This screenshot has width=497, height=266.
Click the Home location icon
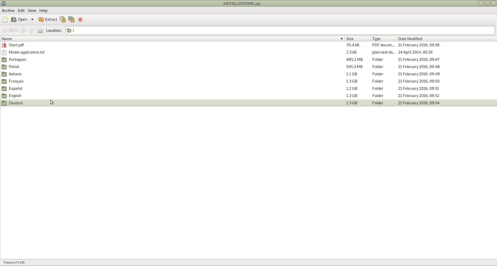pyautogui.click(x=40, y=31)
